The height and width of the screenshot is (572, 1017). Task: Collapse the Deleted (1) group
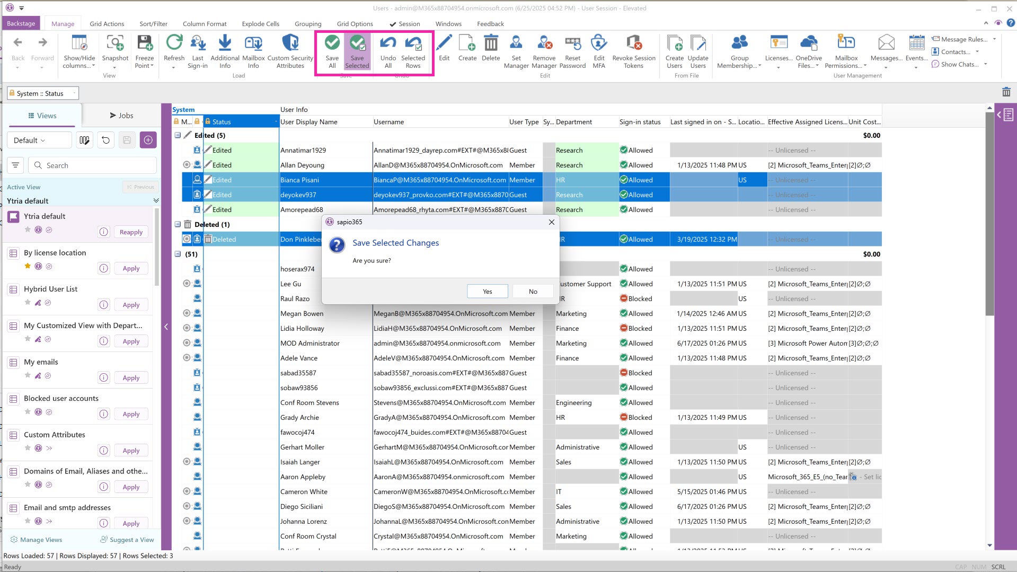[178, 224]
